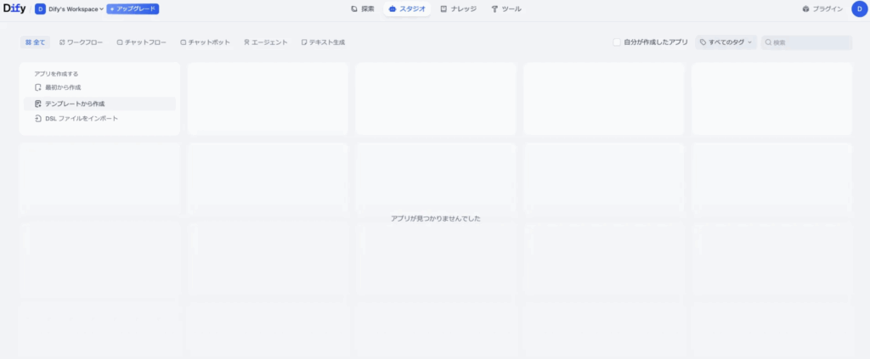The width and height of the screenshot is (870, 359).
Task: Click the アップグレード button
Action: 133,9
